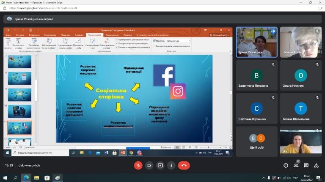The image size is (325, 182).
Task: Select Світлана Юрченко participant tile
Action: (256, 109)
